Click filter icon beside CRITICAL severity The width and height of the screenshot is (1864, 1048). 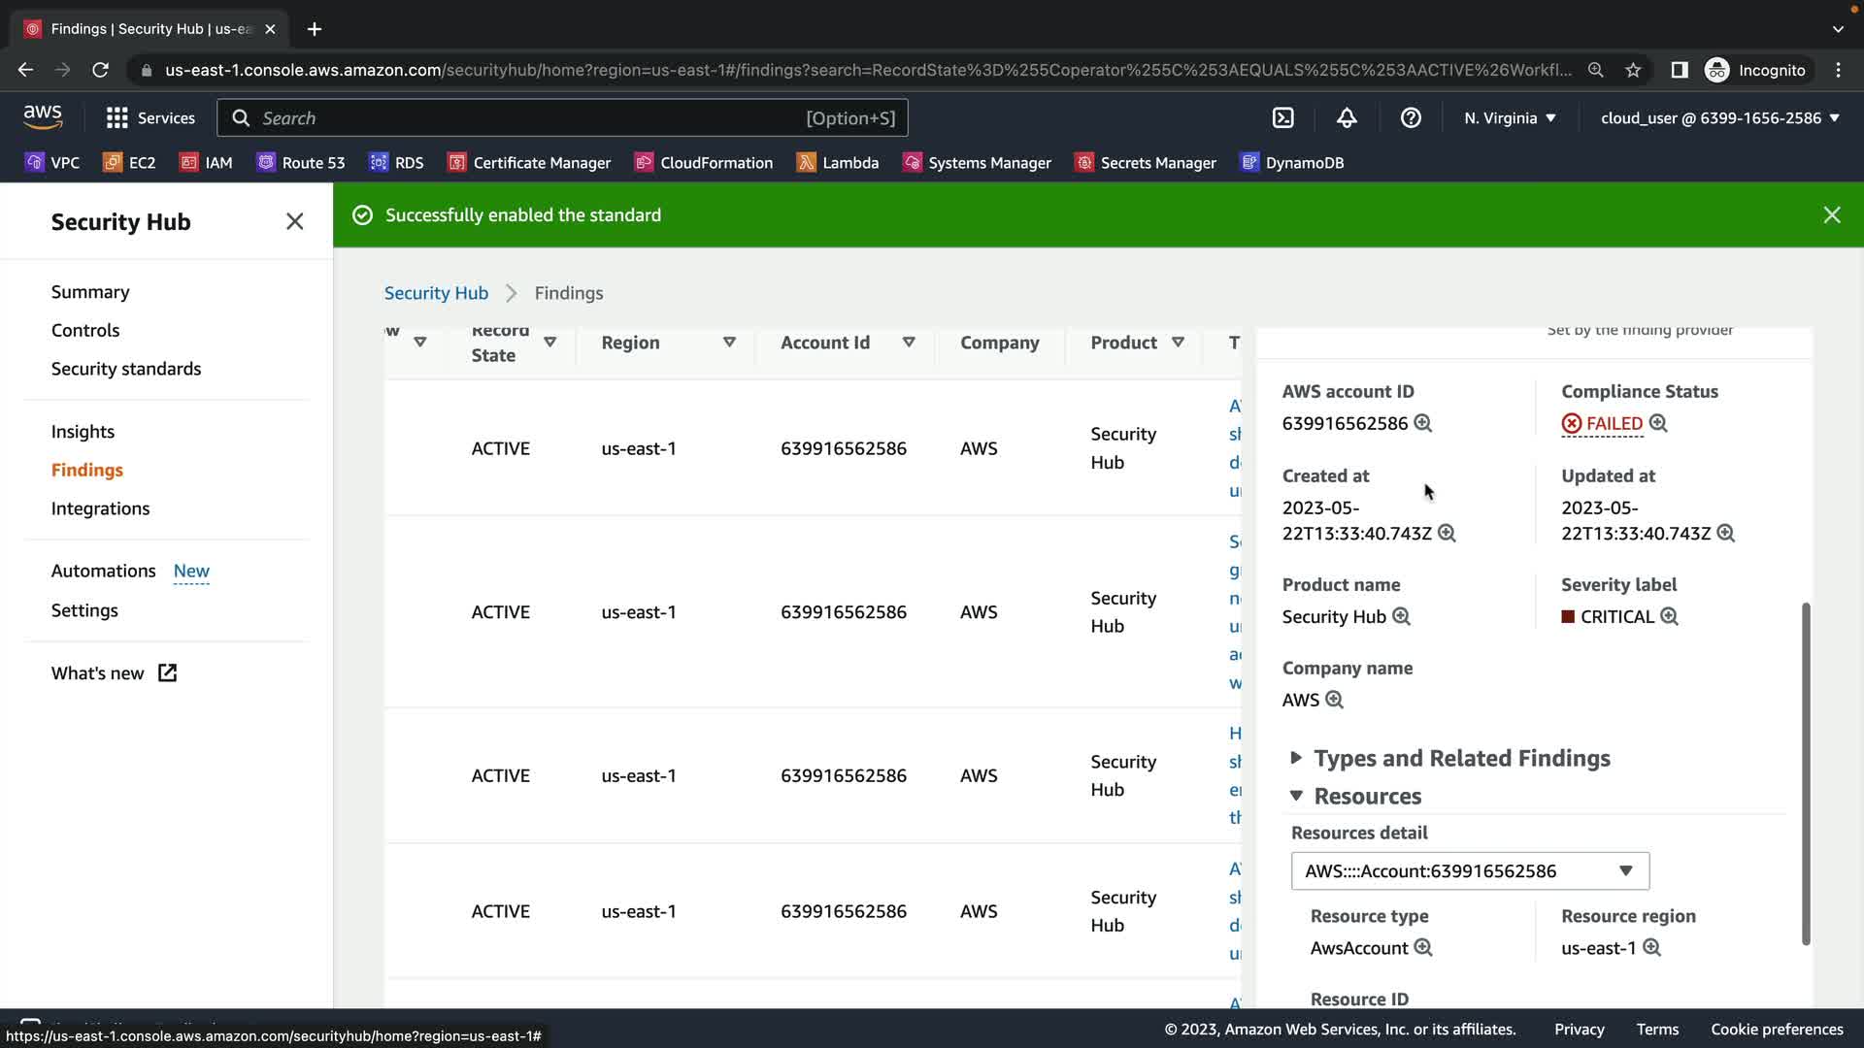(1669, 617)
